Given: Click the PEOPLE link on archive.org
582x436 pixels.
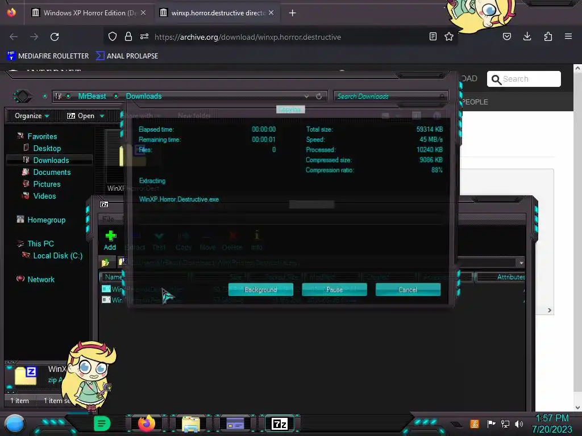Looking at the screenshot, I should 475,102.
